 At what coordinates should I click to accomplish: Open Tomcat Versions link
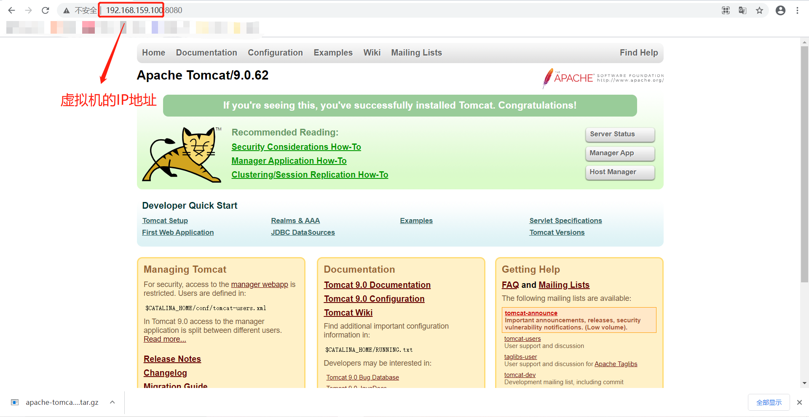pos(557,232)
